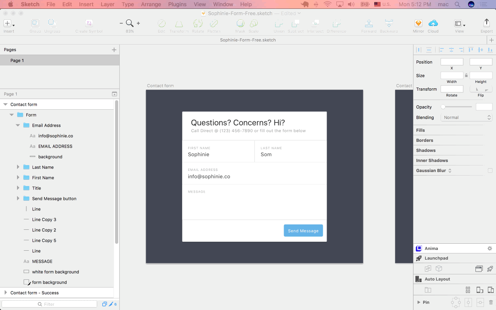Click the Export toolbar icon

coord(487,23)
